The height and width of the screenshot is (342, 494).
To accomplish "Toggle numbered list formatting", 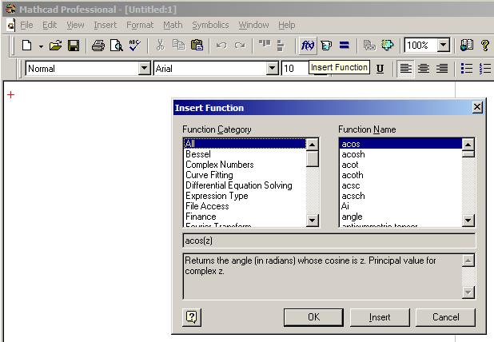I will click(485, 69).
